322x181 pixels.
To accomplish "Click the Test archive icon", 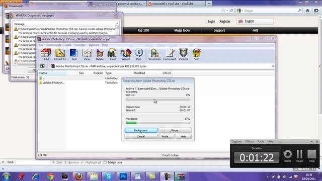I will [x=74, y=55].
